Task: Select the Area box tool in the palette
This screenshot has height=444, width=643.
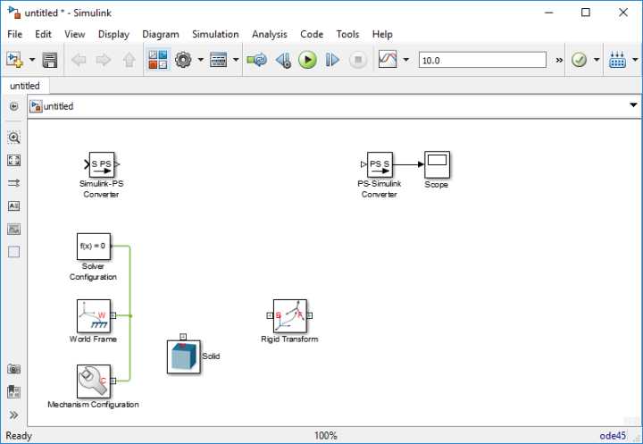Action: (14, 252)
